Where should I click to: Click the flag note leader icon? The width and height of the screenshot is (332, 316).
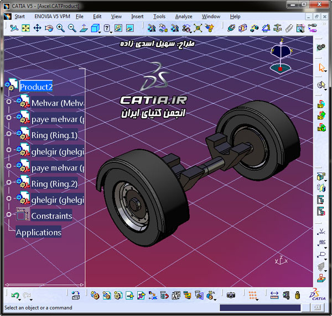pos(321,255)
